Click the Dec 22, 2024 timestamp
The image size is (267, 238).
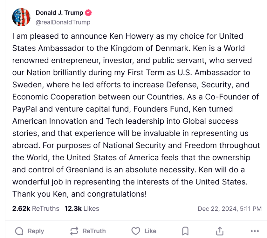[x=229, y=208]
